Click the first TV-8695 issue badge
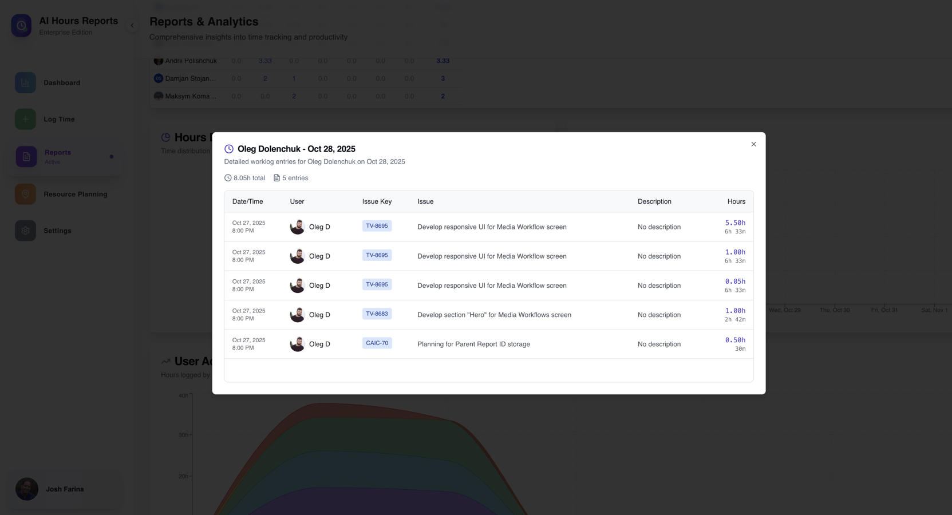This screenshot has width=952, height=515. (377, 226)
